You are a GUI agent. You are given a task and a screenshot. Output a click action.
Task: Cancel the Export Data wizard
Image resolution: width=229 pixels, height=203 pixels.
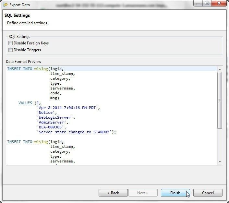208,193
